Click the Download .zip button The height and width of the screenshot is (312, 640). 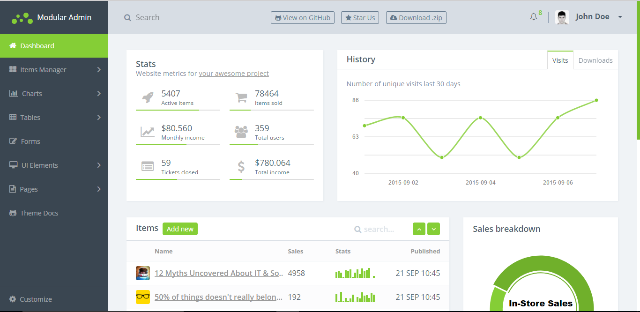point(416,18)
